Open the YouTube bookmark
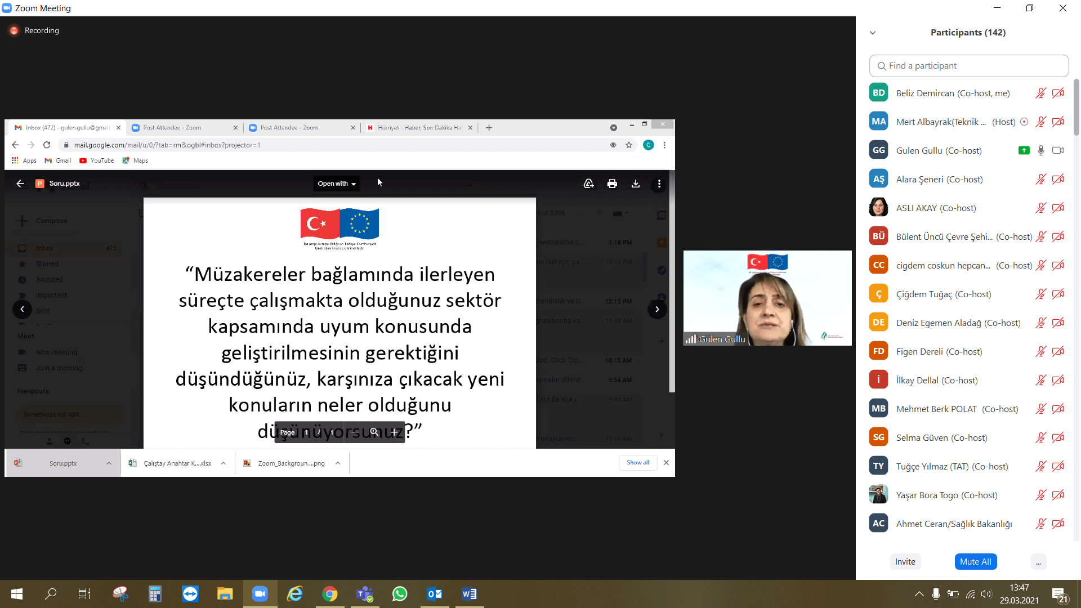Screen dimensions: 1081x608 pos(97,160)
